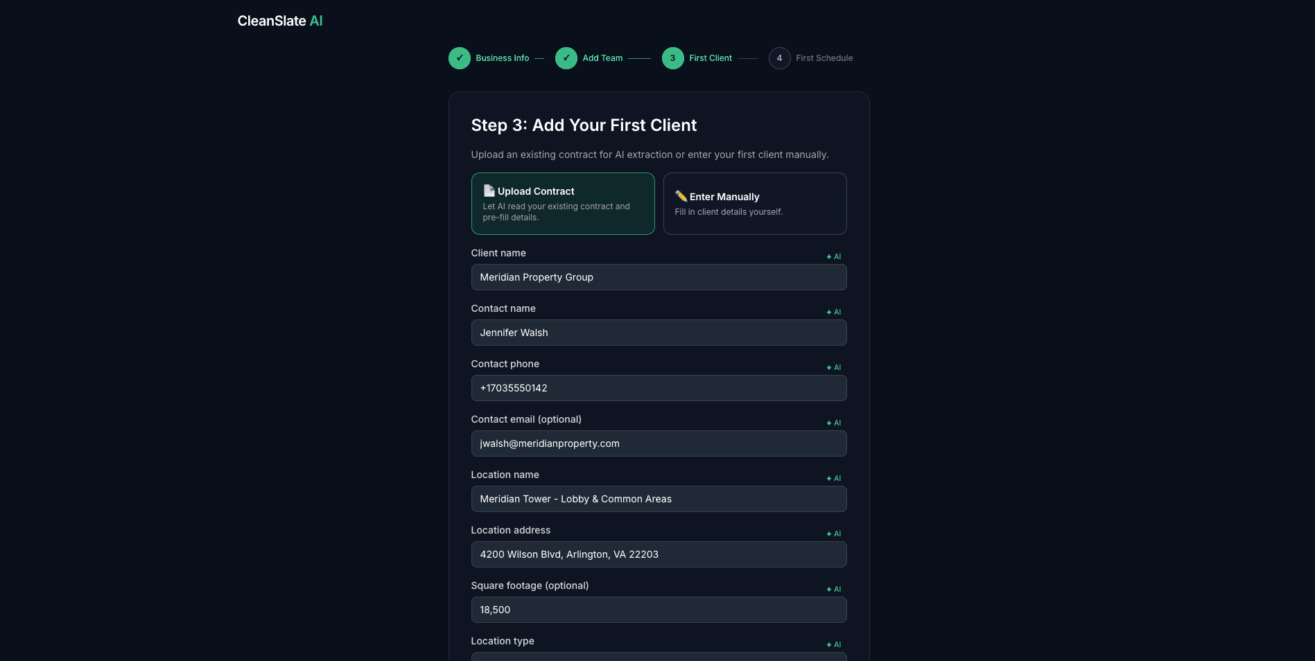The height and width of the screenshot is (661, 1315).
Task: Click the Jennifer Walsh contact name field
Action: click(659, 333)
